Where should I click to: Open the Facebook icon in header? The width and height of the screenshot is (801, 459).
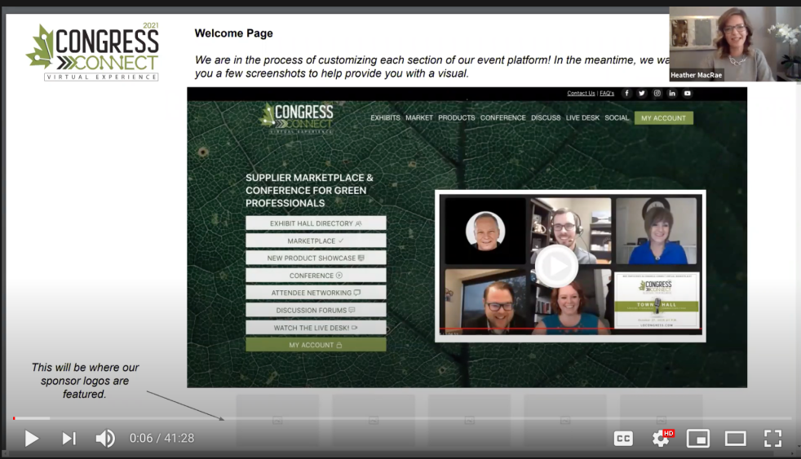(626, 94)
